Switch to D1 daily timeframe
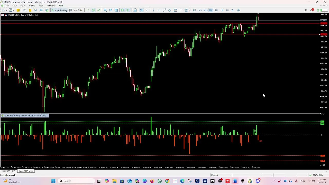Image resolution: width=329 pixels, height=185 pixels. tap(227, 10)
